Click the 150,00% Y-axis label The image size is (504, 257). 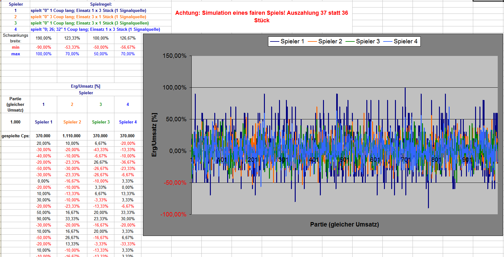pyautogui.click(x=174, y=56)
